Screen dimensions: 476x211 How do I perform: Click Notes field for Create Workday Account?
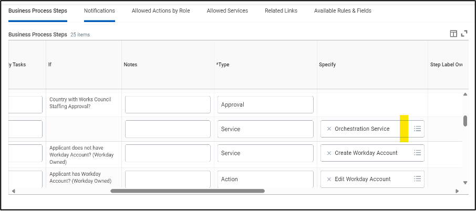pyautogui.click(x=168, y=153)
